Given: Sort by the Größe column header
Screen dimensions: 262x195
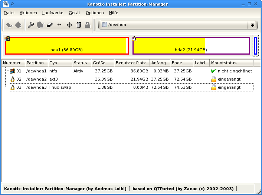Looking at the screenshot, I should click(103, 63).
